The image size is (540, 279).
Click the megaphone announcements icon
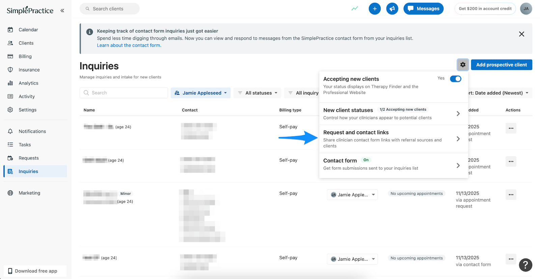coord(392,9)
